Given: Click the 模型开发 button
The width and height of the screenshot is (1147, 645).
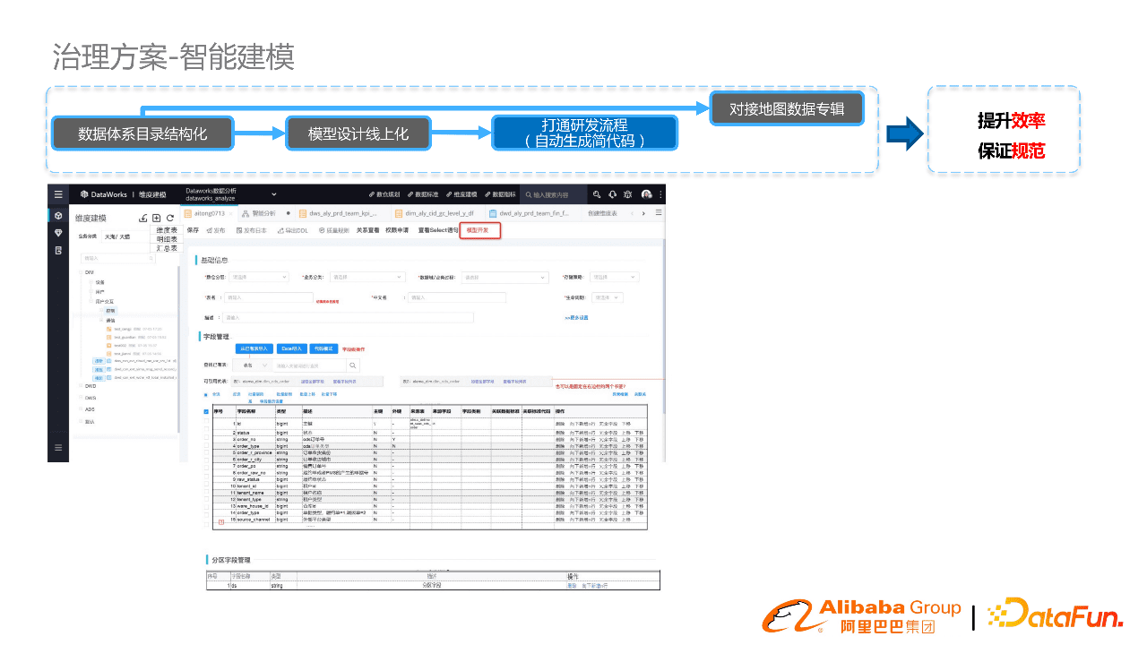Looking at the screenshot, I should click(482, 230).
